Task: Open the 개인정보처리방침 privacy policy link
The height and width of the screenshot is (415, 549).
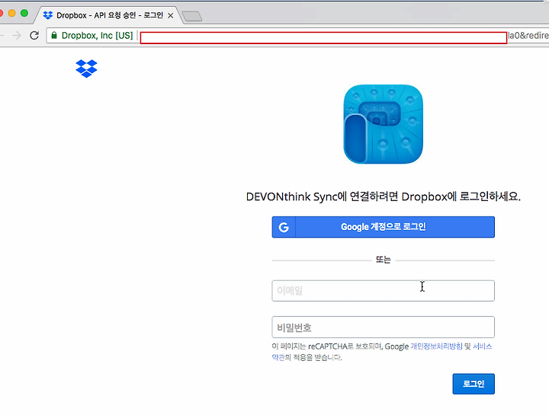Action: (x=436, y=346)
